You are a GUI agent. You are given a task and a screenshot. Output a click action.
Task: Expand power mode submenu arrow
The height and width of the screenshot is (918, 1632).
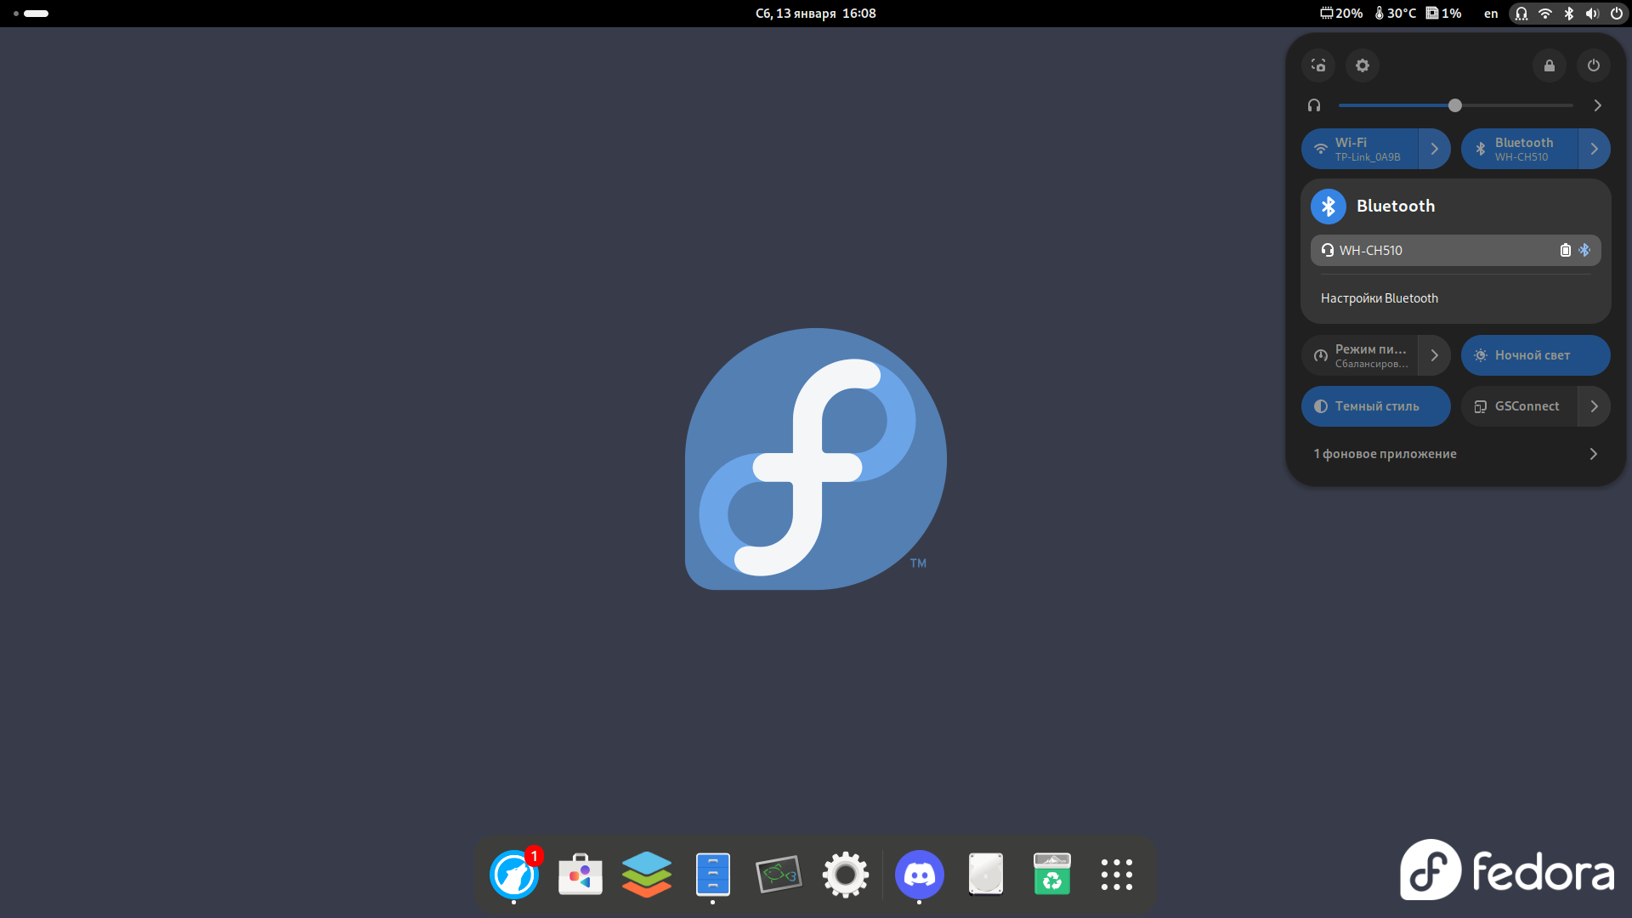click(x=1435, y=355)
